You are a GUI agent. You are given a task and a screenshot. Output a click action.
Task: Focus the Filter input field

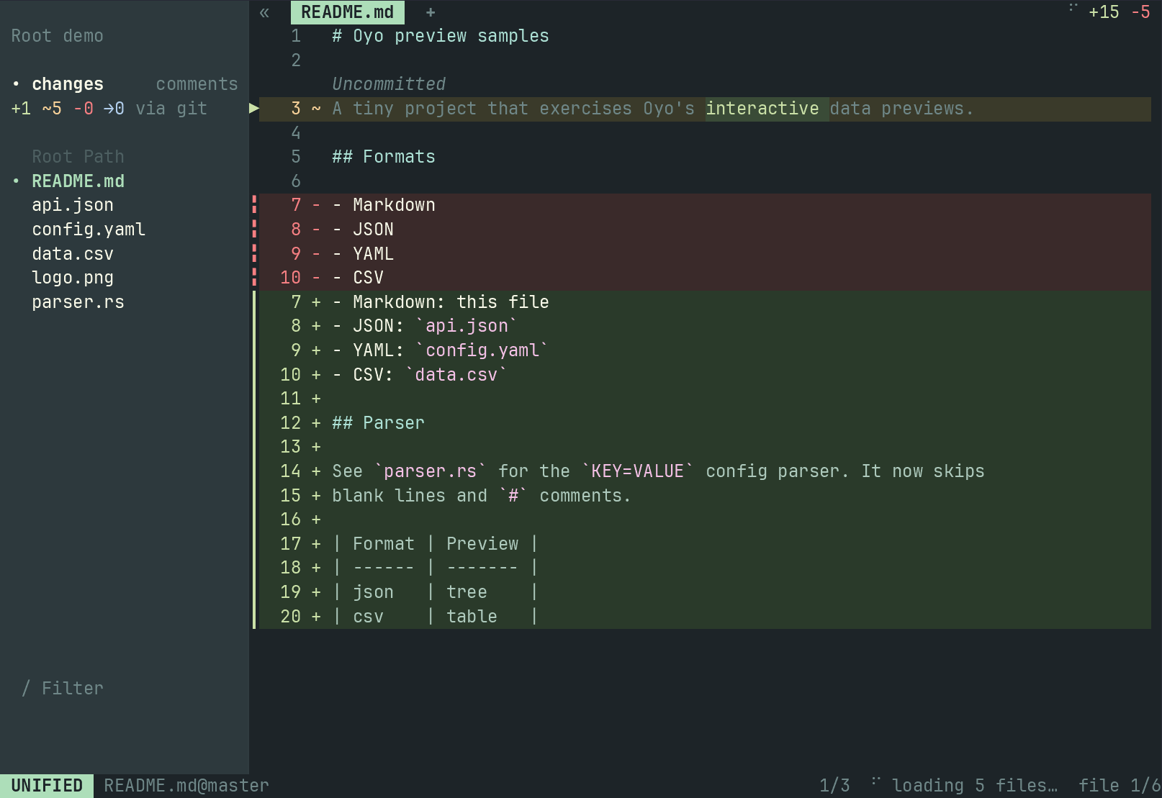pyautogui.click(x=72, y=689)
